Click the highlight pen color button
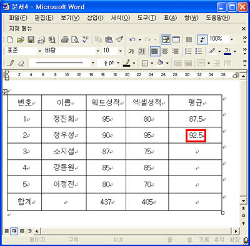 tap(212, 51)
